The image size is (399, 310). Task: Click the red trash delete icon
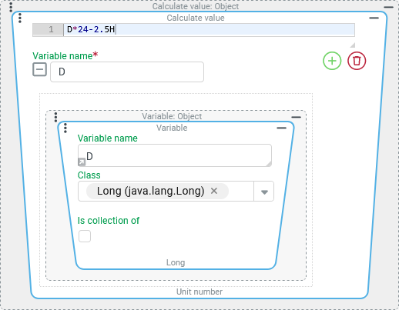point(357,61)
